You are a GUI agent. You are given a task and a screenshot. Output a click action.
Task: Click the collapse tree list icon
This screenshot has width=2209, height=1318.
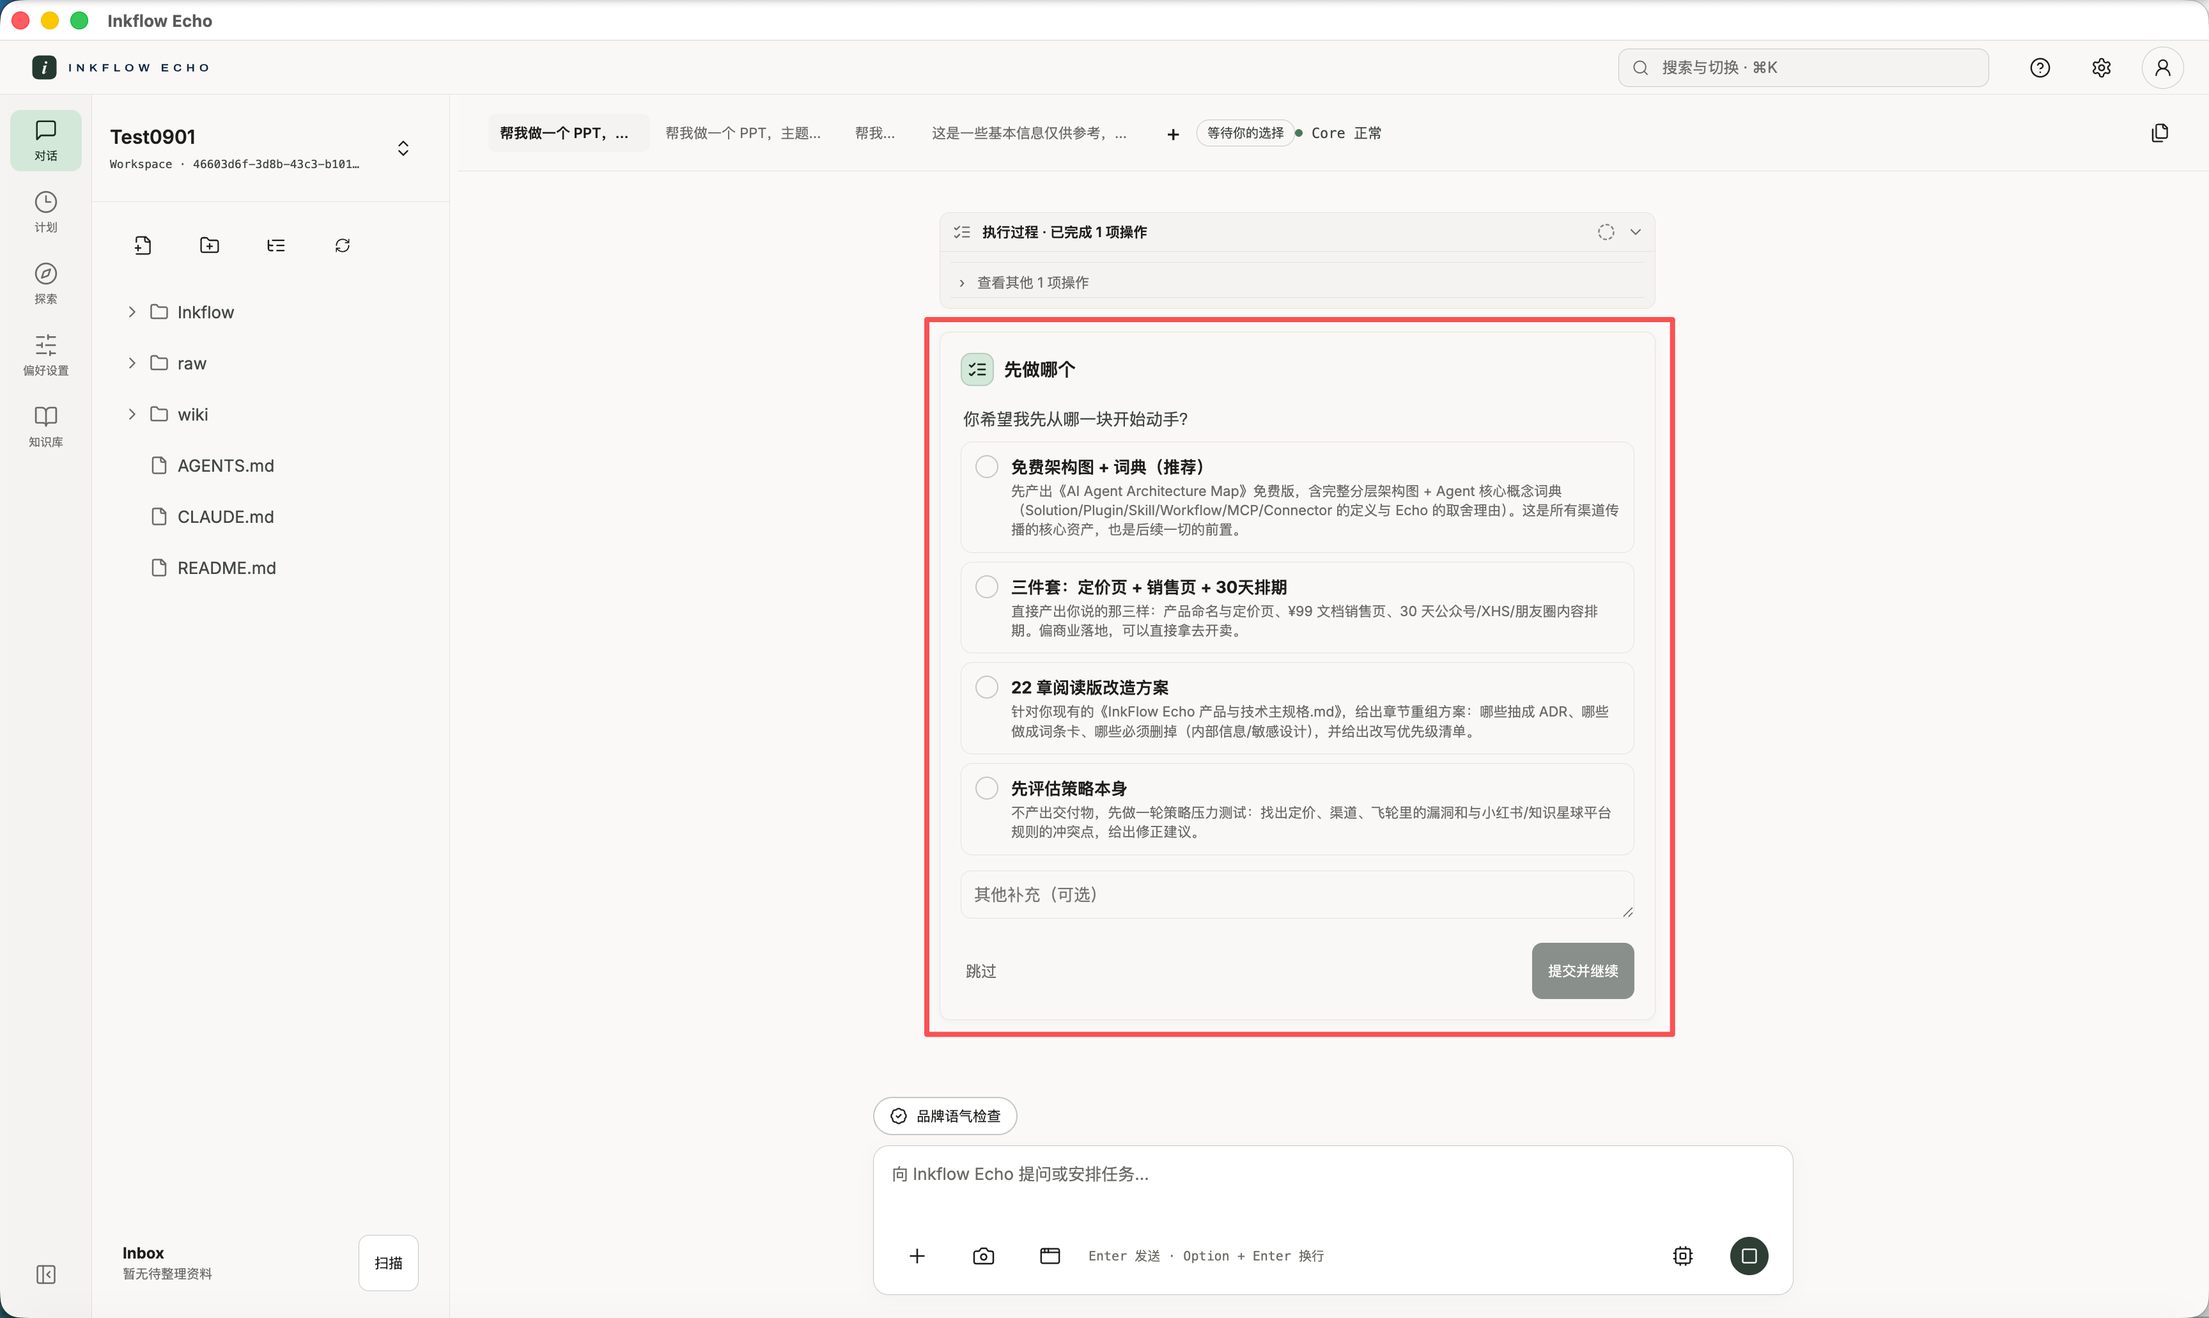click(x=276, y=245)
